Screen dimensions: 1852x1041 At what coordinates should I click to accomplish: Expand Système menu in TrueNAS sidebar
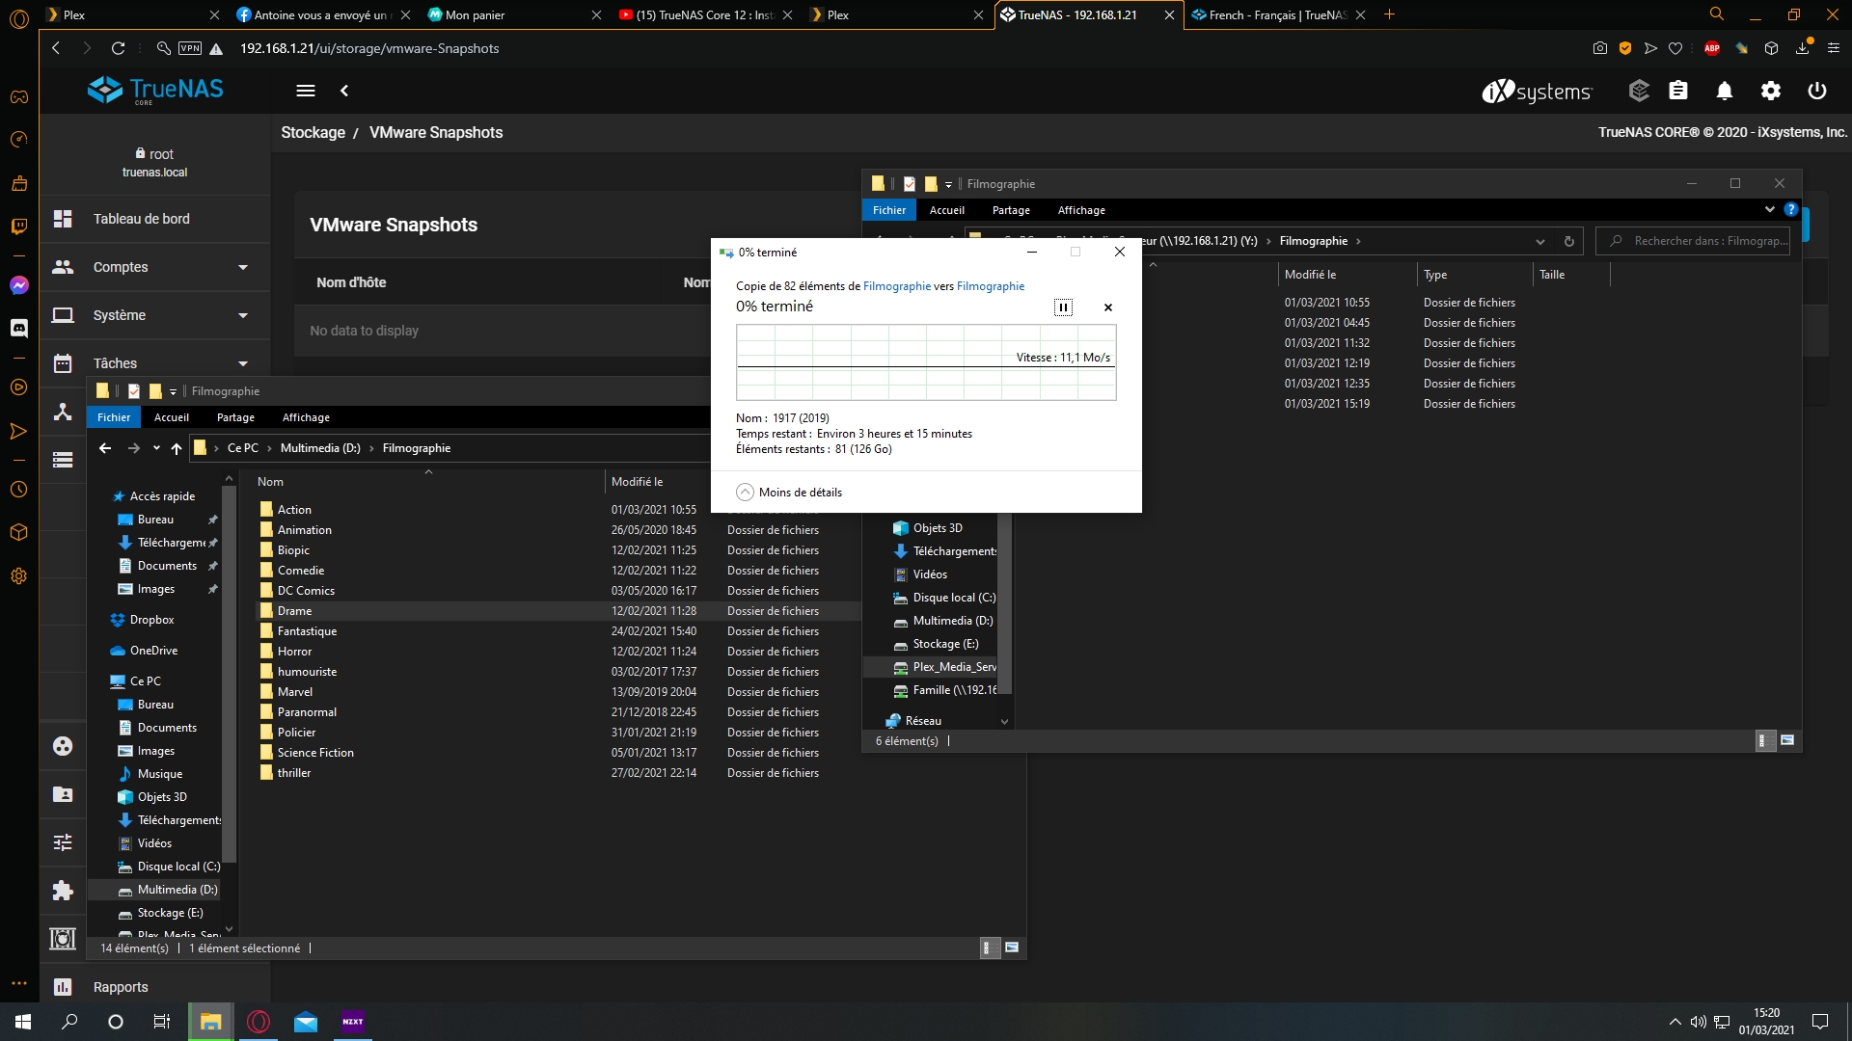coord(155,315)
